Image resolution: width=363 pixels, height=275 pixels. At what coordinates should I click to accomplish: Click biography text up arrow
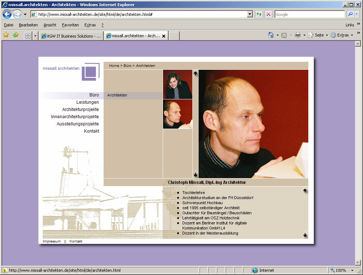[x=305, y=190]
